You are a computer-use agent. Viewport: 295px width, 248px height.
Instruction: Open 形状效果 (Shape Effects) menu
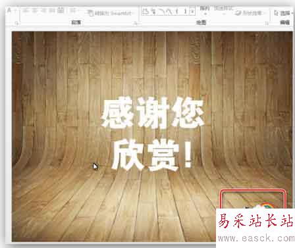point(250,13)
